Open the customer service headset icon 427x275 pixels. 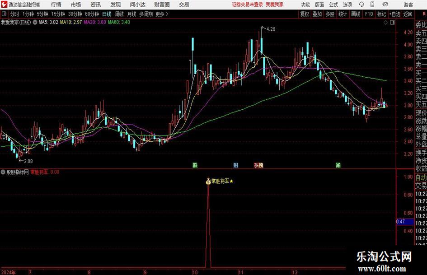tap(361, 5)
